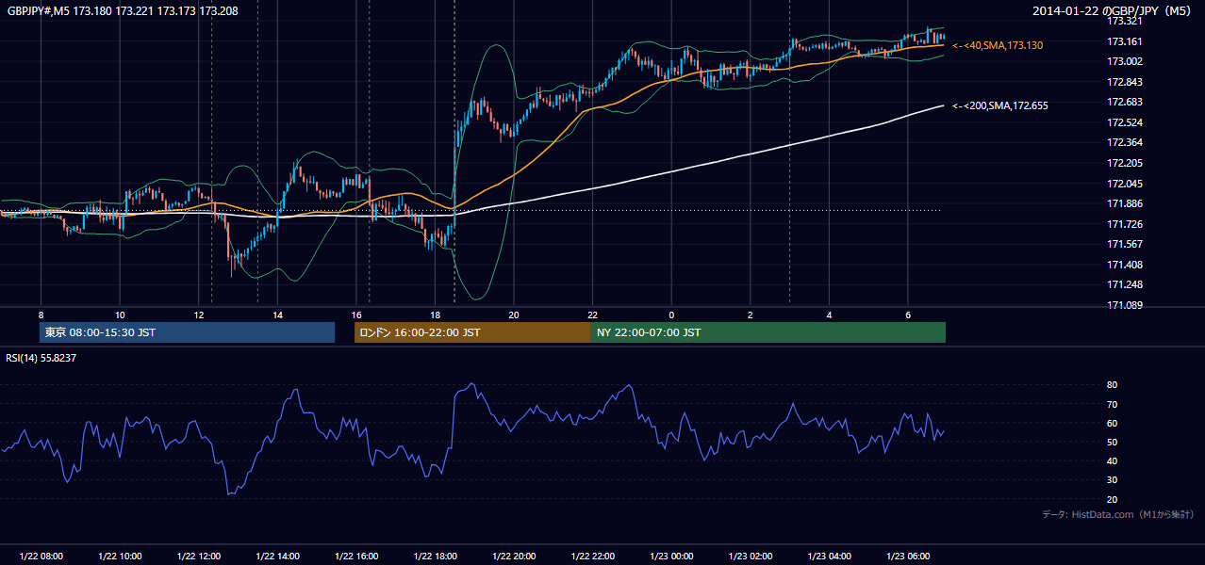Click the chart title 2014-01-22 GBP/JPY (M5)
The image size is (1205, 565).
pyautogui.click(x=1114, y=10)
